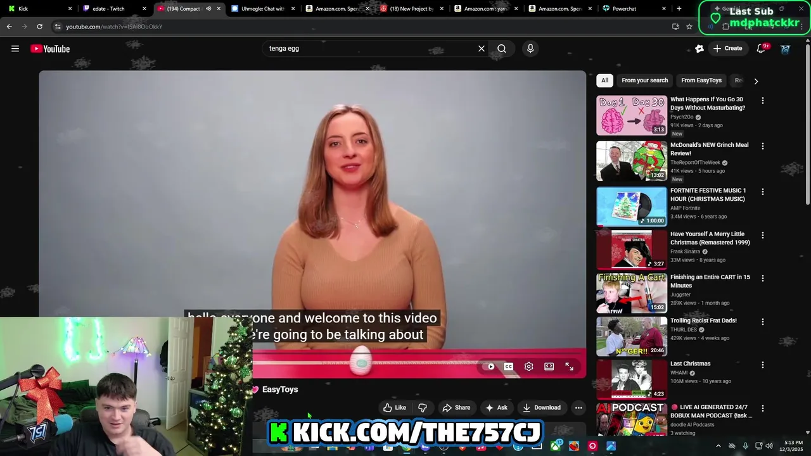
Task: Close the Kick tab
Action: (70, 9)
